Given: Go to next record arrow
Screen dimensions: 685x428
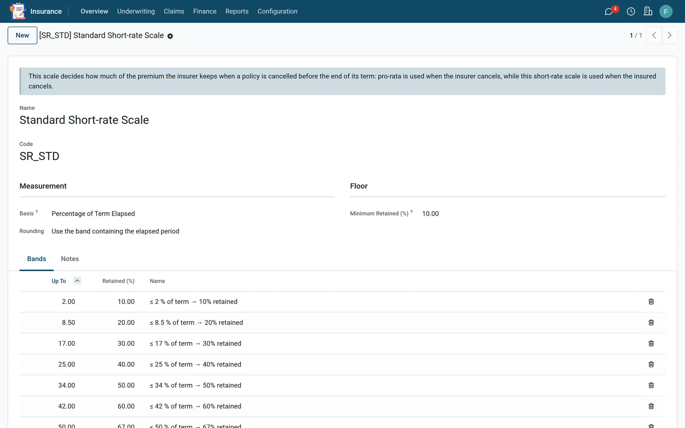Looking at the screenshot, I should tap(669, 35).
